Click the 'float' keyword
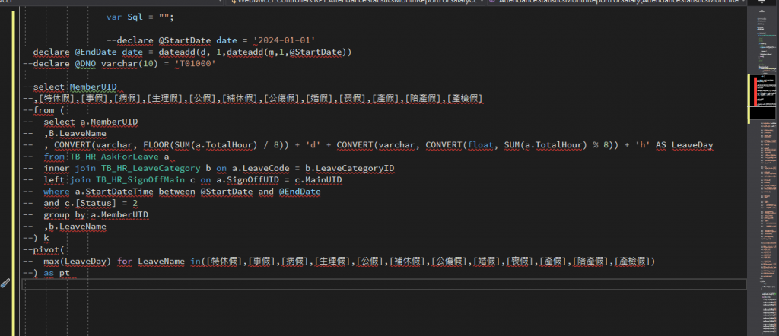The image size is (779, 336). [481, 145]
